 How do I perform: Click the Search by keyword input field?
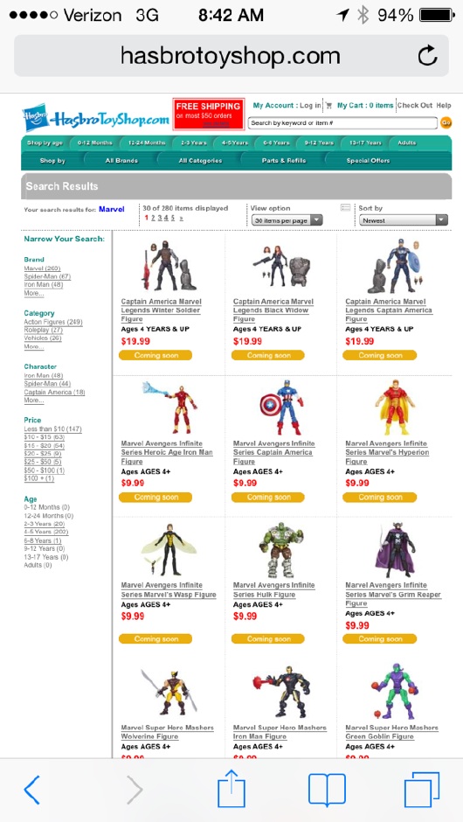[342, 122]
